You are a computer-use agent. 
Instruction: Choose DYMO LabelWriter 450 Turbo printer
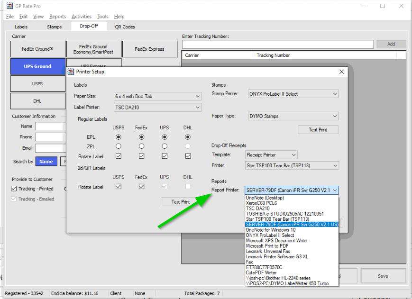point(292,283)
